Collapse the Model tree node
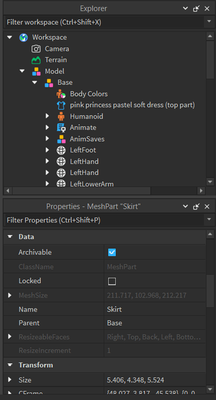 (x=22, y=71)
